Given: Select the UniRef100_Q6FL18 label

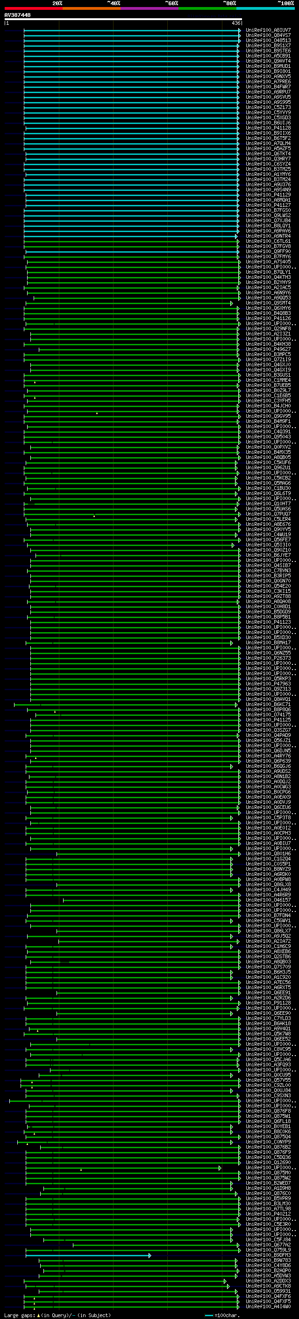Looking at the screenshot, I should click(x=268, y=1121).
